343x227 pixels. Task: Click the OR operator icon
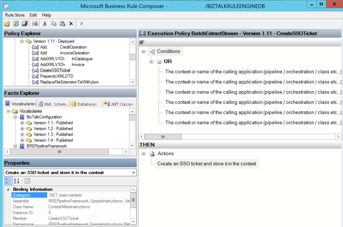159,62
